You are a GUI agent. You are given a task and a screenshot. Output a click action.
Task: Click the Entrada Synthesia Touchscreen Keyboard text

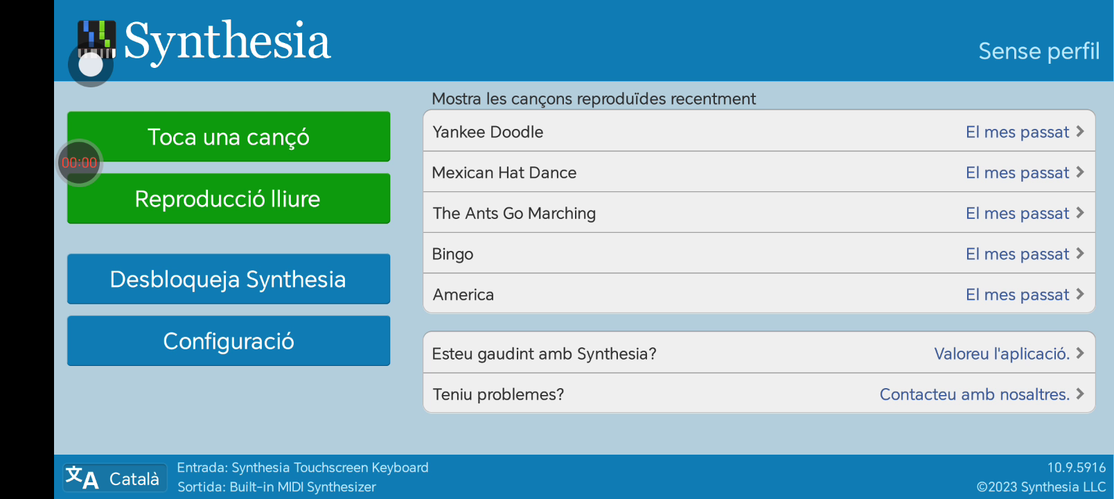[x=303, y=468]
